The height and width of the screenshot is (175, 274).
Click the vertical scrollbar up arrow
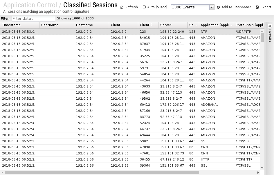click(x=262, y=31)
